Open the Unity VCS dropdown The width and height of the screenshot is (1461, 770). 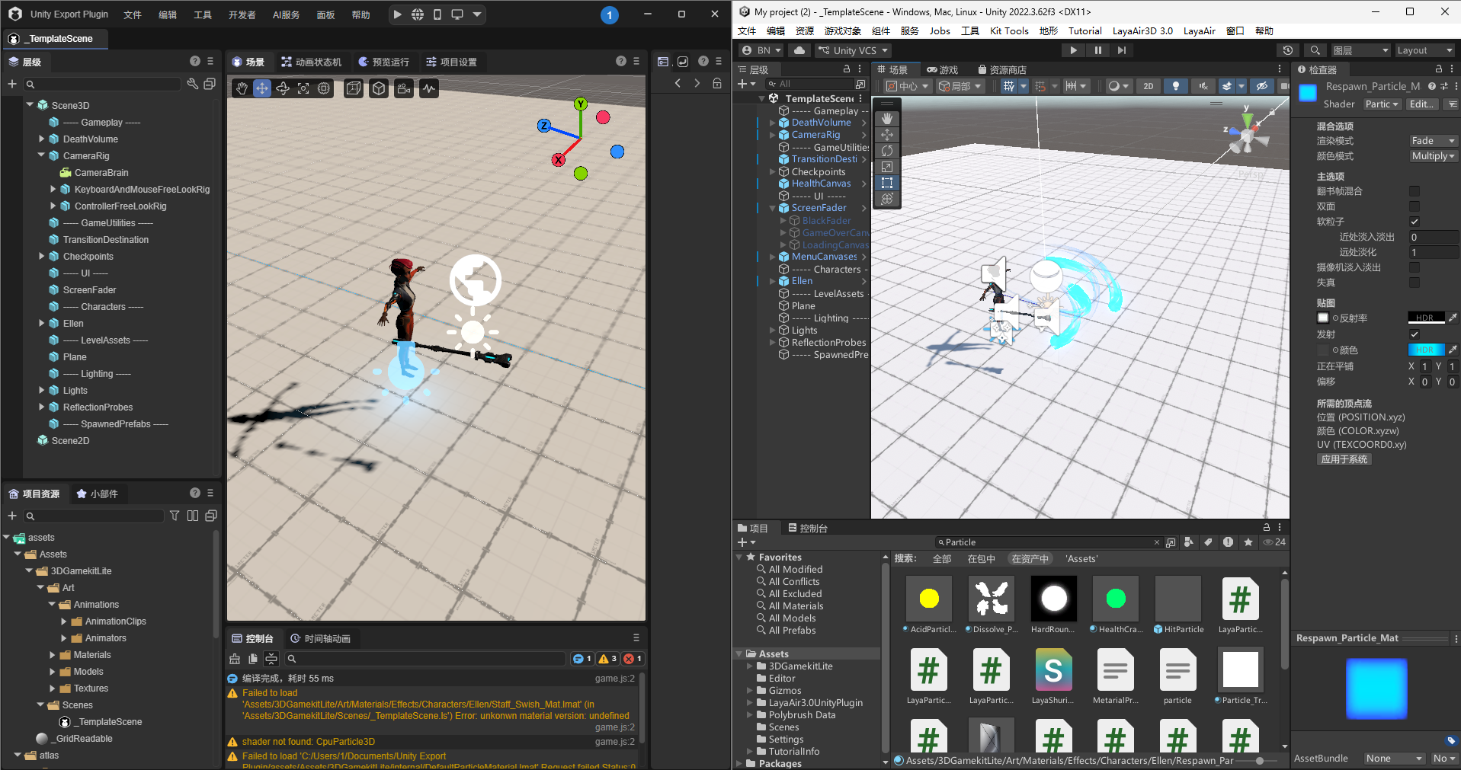coord(854,50)
